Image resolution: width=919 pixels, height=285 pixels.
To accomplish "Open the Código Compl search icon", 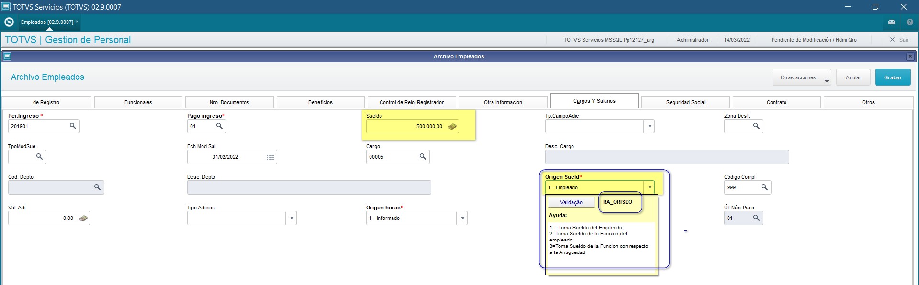I will click(764, 187).
